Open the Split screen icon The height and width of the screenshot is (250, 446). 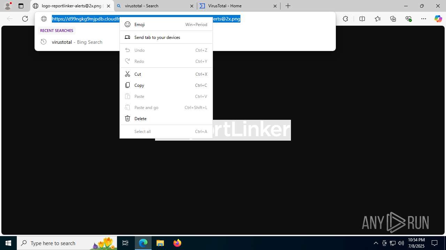tap(362, 19)
